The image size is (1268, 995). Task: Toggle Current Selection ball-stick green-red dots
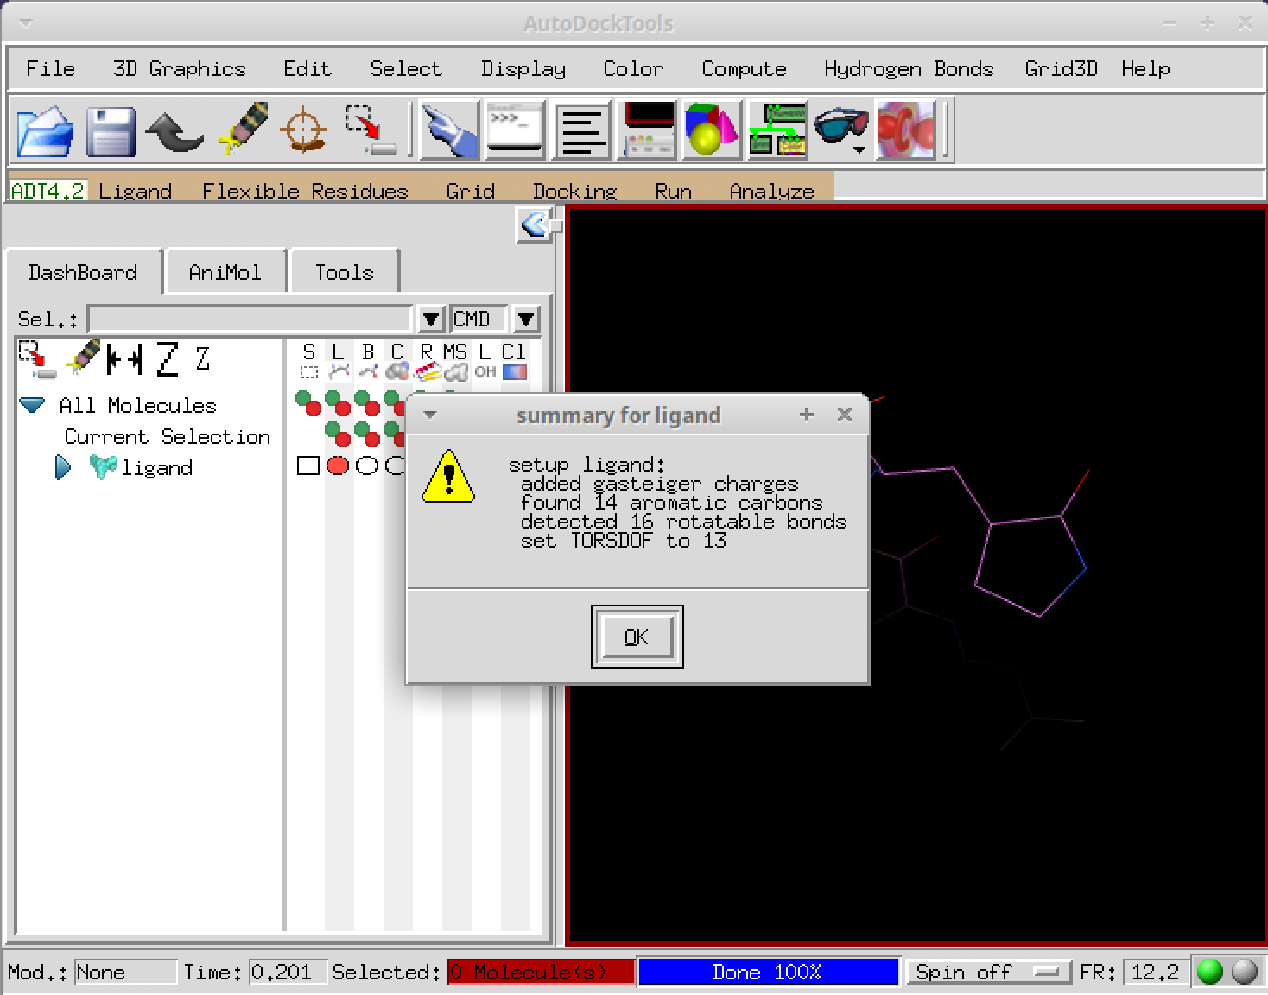pyautogui.click(x=367, y=434)
